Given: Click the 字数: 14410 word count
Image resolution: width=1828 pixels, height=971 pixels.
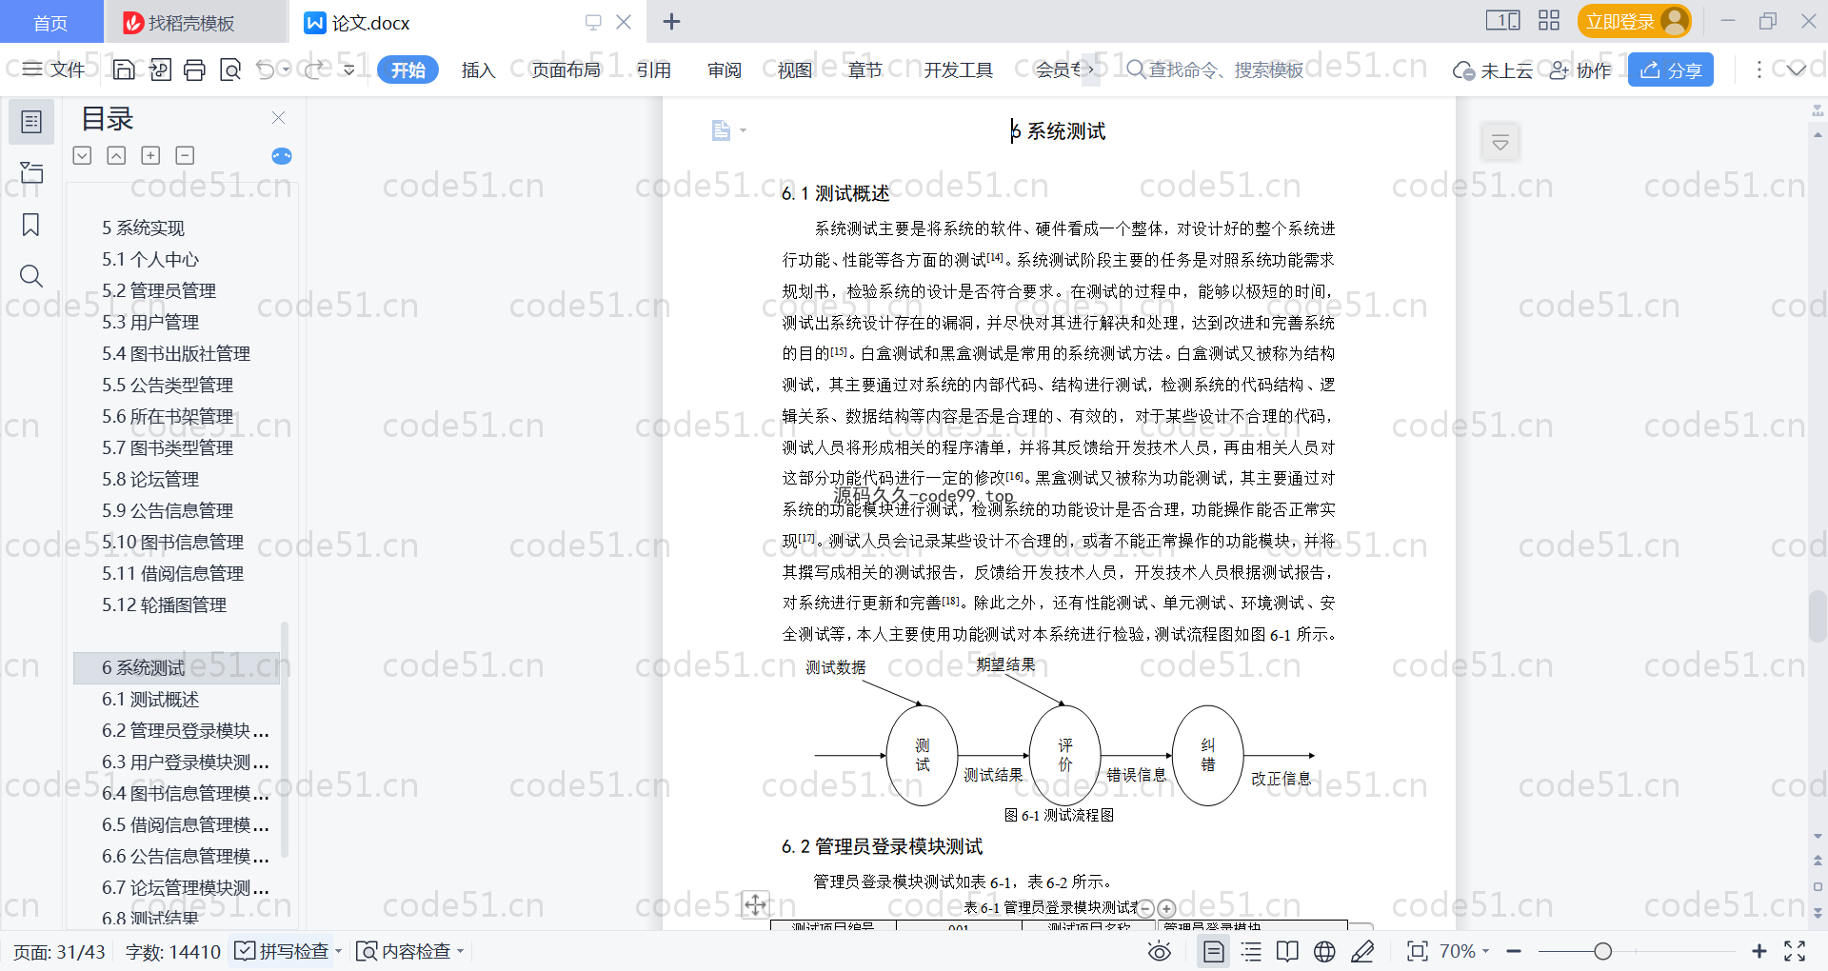Looking at the screenshot, I should (x=172, y=952).
